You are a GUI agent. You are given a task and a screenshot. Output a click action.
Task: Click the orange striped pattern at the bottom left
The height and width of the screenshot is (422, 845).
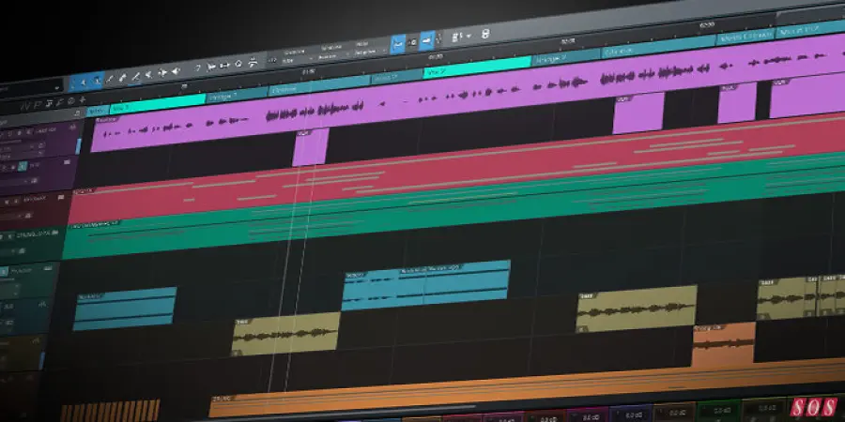[x=110, y=411]
